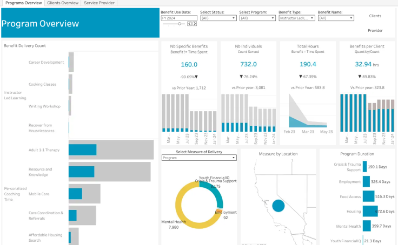
Task: Click the Writing Workshop row label
Action: coord(44,106)
